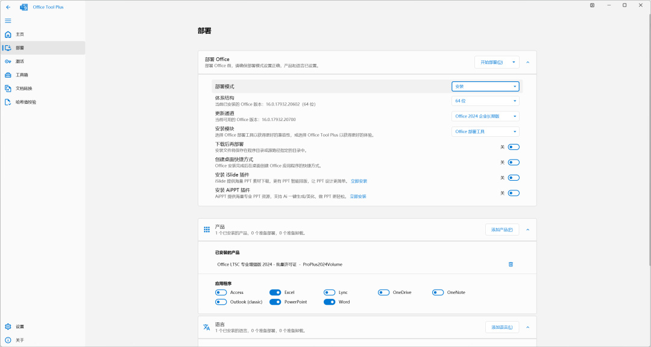The height and width of the screenshot is (347, 651).
Task: Open the 工具箱 page
Action: point(43,75)
